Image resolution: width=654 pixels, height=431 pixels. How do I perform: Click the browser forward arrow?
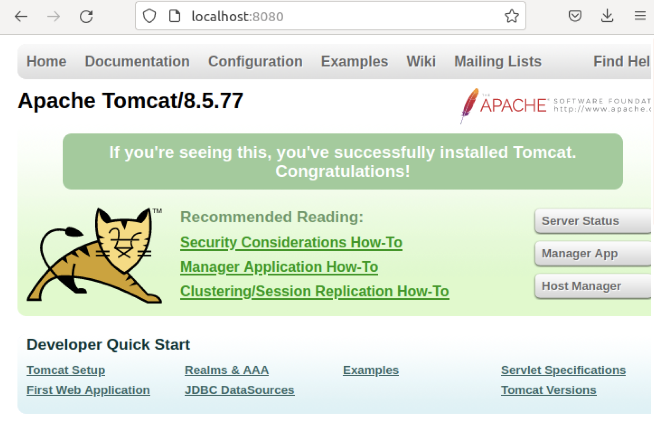click(54, 16)
